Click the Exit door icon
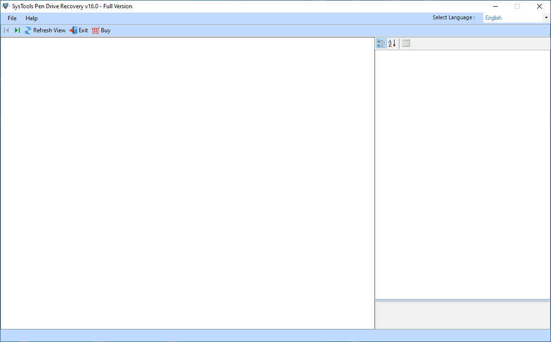 [73, 30]
